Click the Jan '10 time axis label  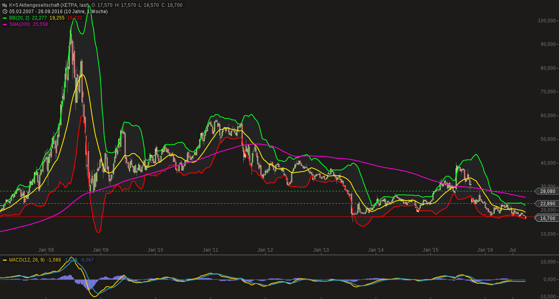point(155,250)
